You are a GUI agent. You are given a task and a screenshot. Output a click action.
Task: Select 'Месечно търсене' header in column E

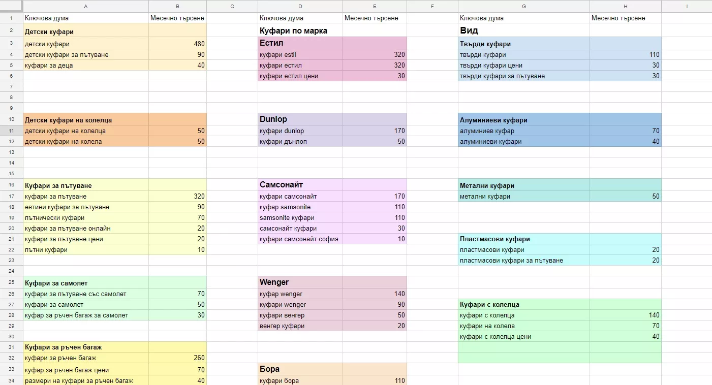pyautogui.click(x=375, y=18)
